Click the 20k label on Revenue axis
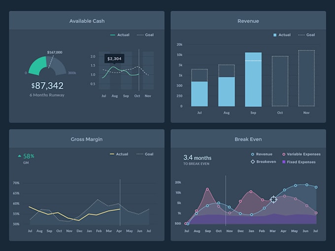The width and height of the screenshot is (335, 251). (x=179, y=45)
